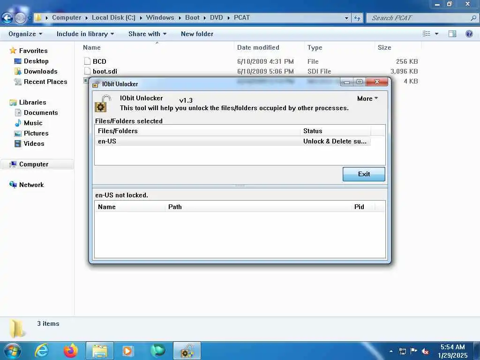Screen dimensions: 480x360
Task: Select the BCD file
Action: (x=99, y=61)
